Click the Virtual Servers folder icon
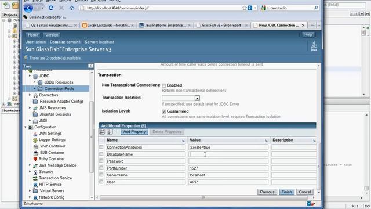The height and width of the screenshot is (209, 371). 35,191
